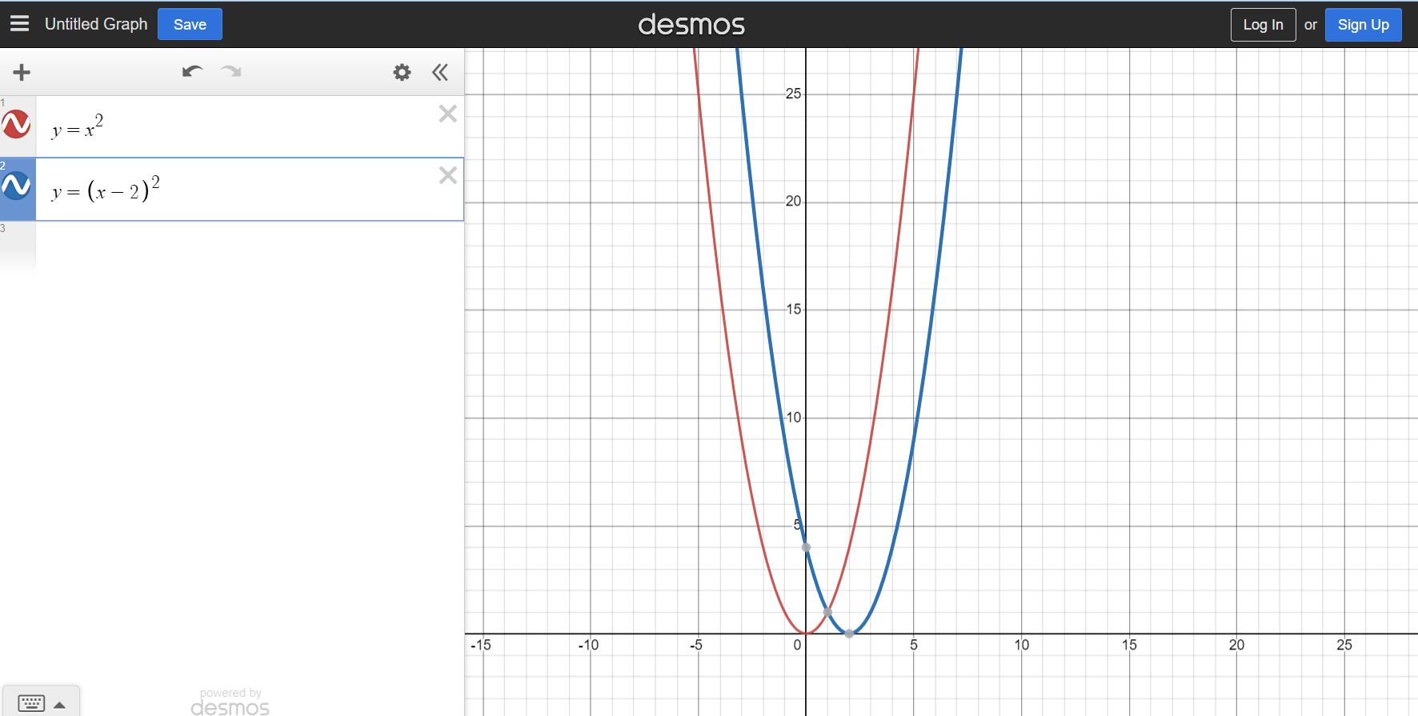Screen dimensions: 1418x716
Task: Collapse the expression list panel
Action: [440, 73]
